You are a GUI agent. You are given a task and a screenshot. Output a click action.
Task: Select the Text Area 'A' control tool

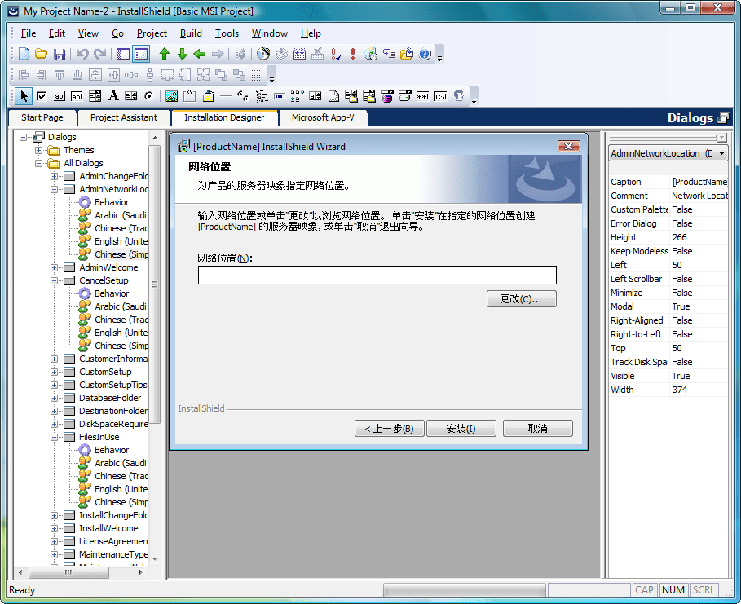click(113, 96)
